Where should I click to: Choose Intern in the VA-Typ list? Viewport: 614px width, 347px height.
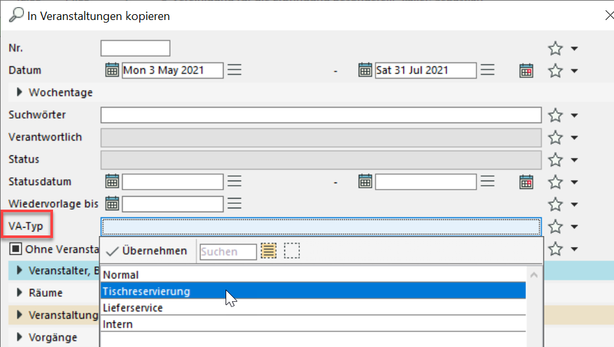pos(118,324)
